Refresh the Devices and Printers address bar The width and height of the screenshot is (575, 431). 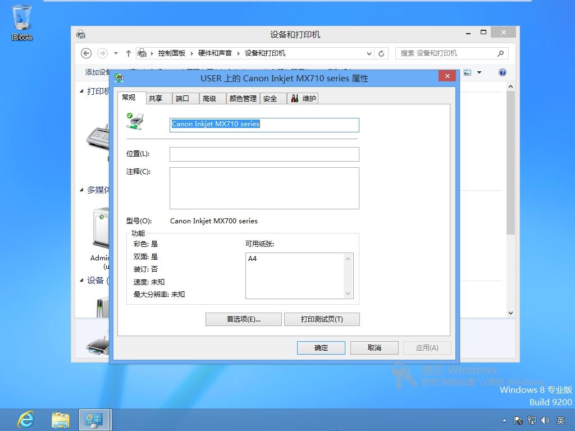click(381, 53)
